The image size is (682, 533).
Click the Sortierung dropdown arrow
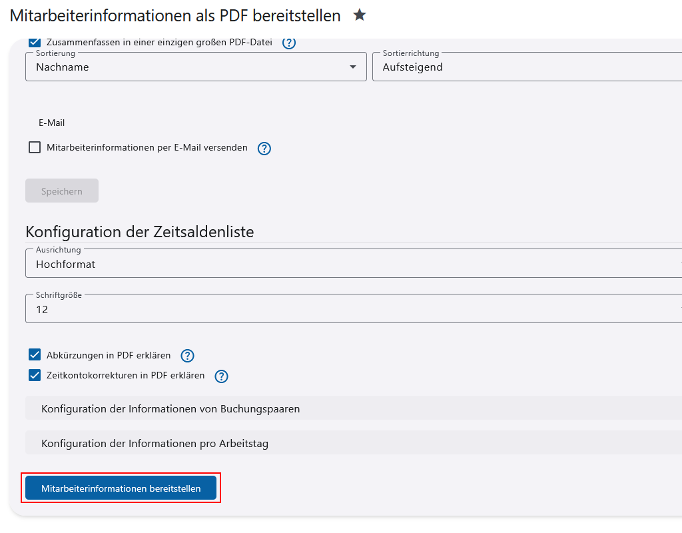(x=352, y=67)
